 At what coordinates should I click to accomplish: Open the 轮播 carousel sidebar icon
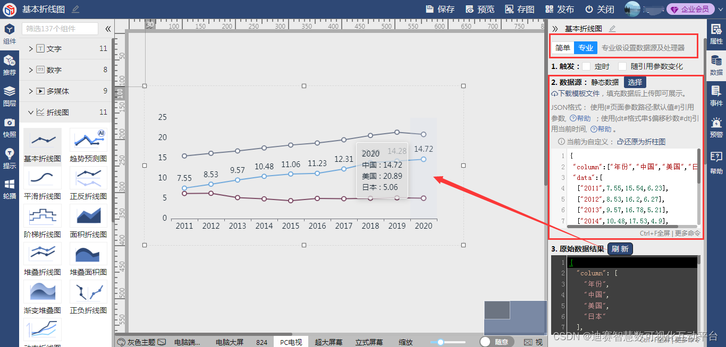(10, 189)
